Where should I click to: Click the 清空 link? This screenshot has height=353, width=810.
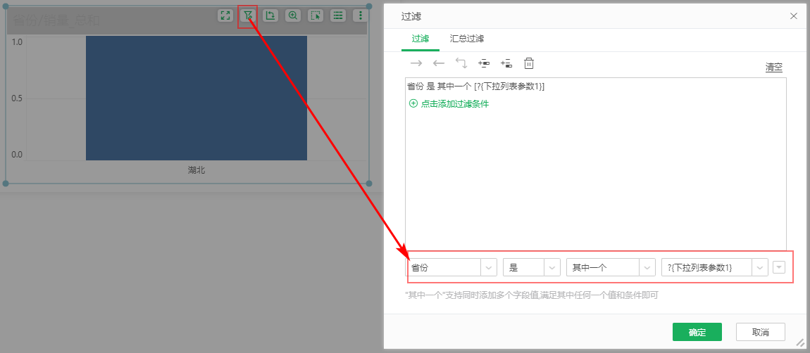tap(774, 68)
